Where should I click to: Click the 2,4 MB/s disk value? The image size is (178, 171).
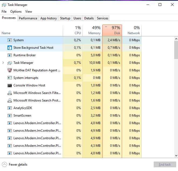tap(114, 40)
